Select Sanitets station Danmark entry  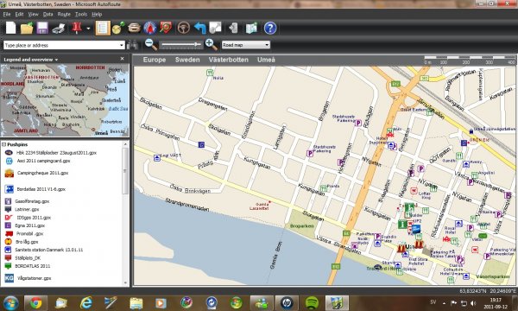pyautogui.click(x=49, y=250)
